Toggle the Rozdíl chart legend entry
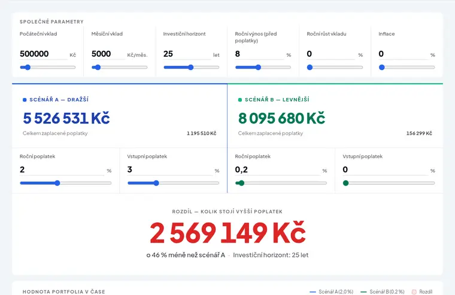The height and width of the screenshot is (295, 455). [422, 292]
